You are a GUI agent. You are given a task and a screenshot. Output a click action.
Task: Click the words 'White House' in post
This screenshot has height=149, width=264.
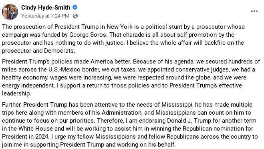point(36,129)
